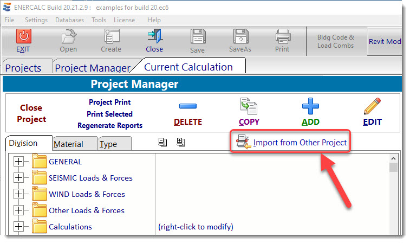Click the Close Project button
Screen dimensions: 410x243
pyautogui.click(x=31, y=113)
